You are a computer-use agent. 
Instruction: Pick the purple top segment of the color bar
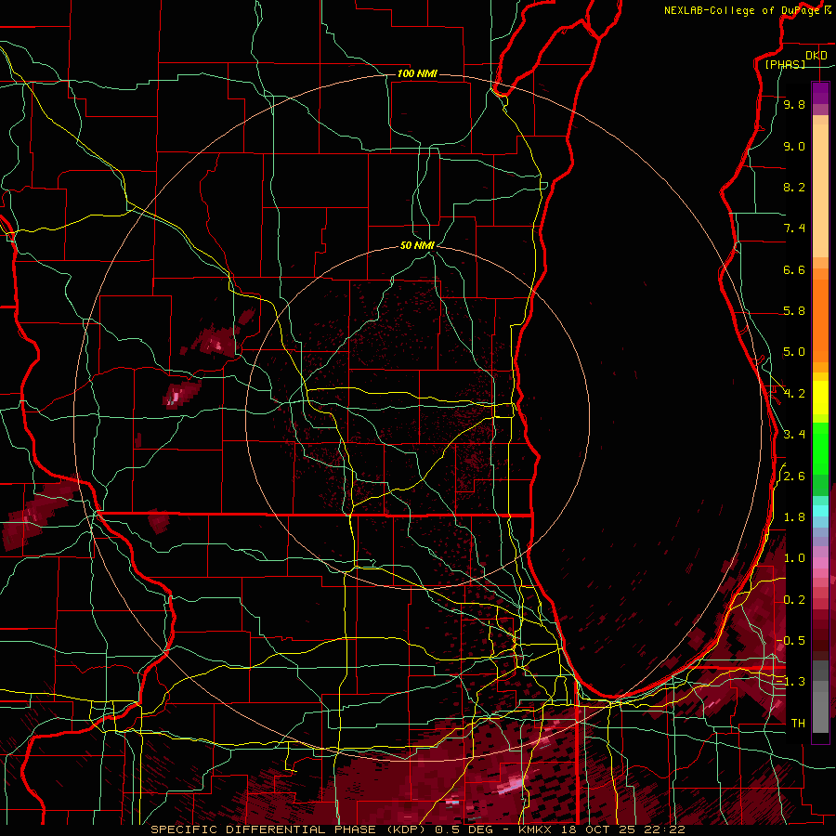tap(820, 93)
